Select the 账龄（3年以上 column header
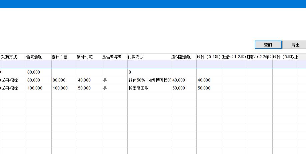This screenshot has width=306, height=154. [x=285, y=57]
